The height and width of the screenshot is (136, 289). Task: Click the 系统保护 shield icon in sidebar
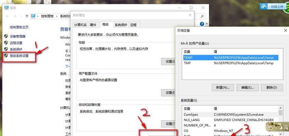[x=6, y=49]
